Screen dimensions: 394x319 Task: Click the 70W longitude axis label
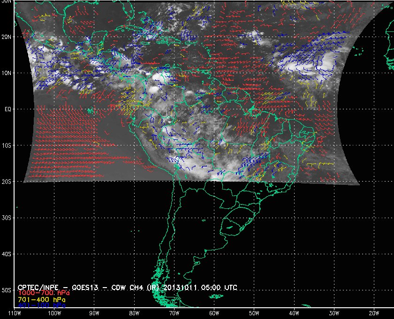[174, 313]
